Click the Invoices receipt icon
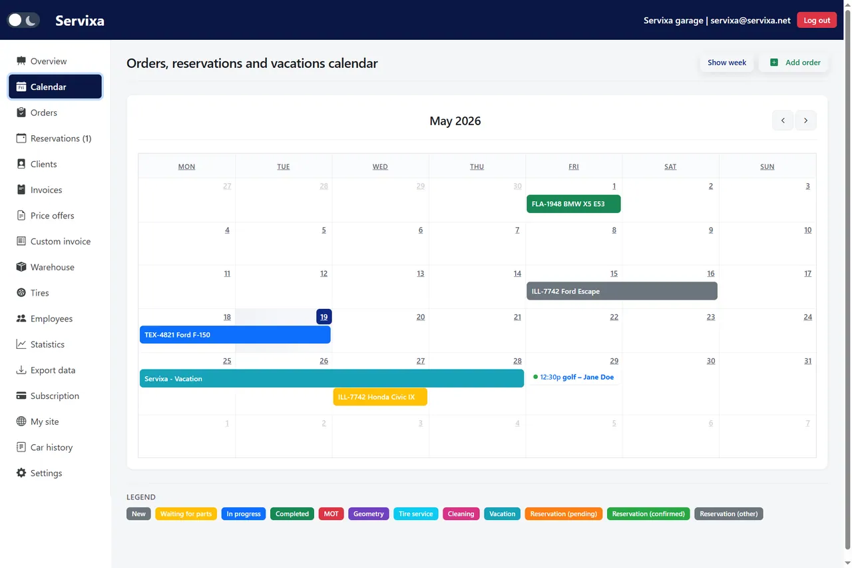Viewport: 852px width, 568px height. [x=21, y=190]
